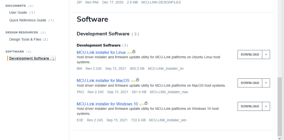This screenshot has width=284, height=140.
Task: Open the MCU-Link installer for Linux link
Action: [101, 53]
